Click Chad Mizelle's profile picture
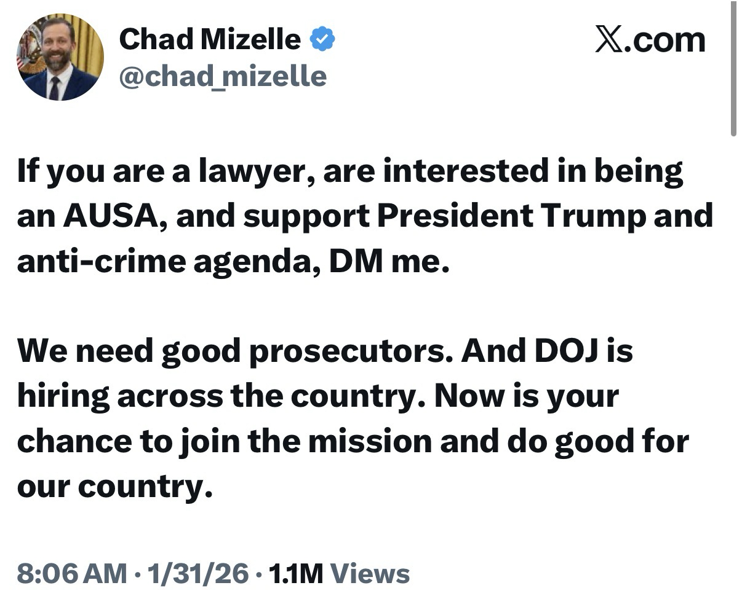This screenshot has width=742, height=596. click(61, 57)
